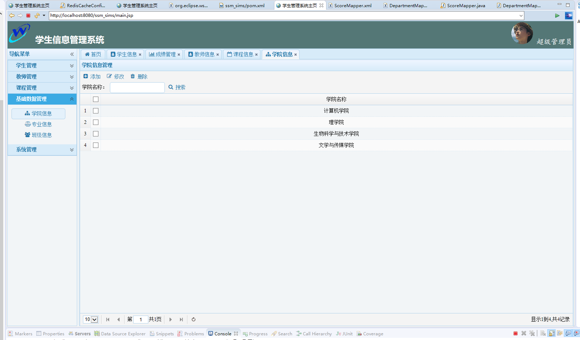Image resolution: width=580 pixels, height=340 pixels.
Task: Remove launch from Console toolbar
Action: tap(524, 334)
